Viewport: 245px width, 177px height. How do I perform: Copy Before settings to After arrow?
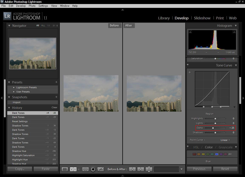pyautogui.click(x=132, y=169)
